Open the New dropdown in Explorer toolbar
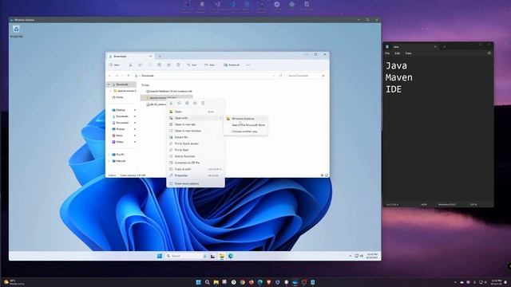The width and height of the screenshot is (511, 287). pyautogui.click(x=115, y=65)
